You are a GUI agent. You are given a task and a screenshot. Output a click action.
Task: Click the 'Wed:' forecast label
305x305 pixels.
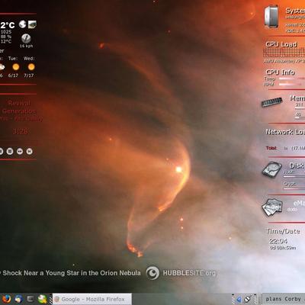click(x=29, y=59)
